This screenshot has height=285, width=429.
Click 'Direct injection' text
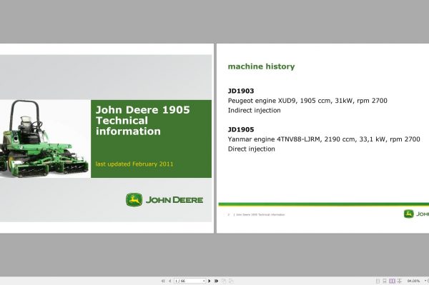tap(252, 149)
